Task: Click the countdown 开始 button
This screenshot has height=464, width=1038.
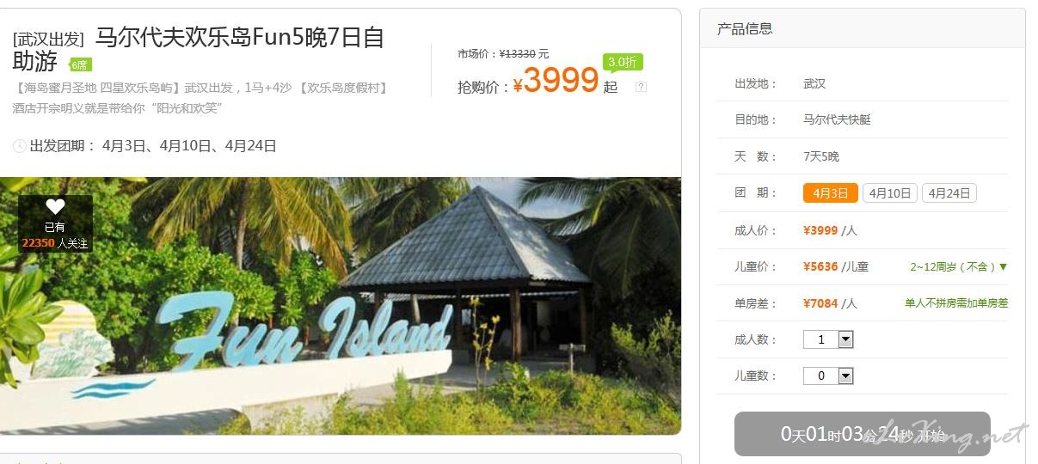Action: click(862, 434)
